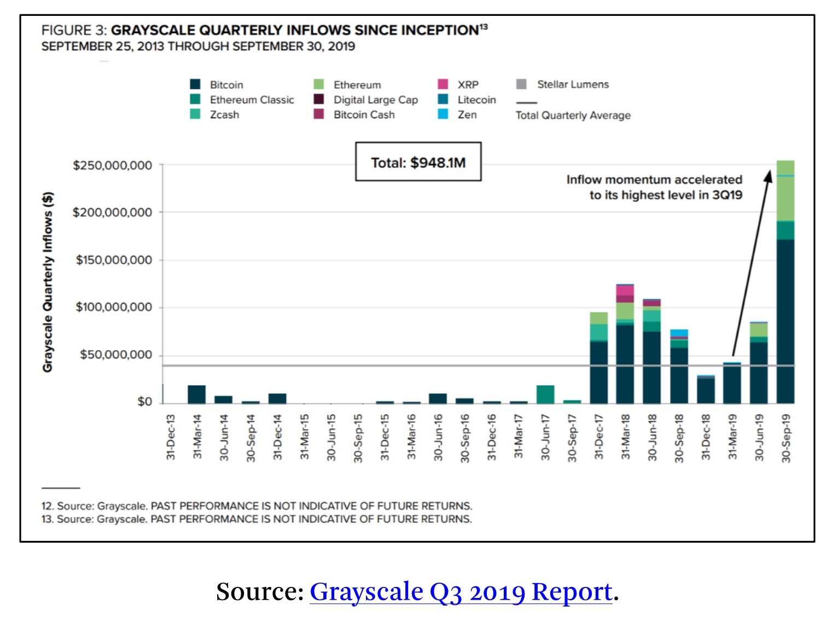Click the '$100,000,000' axis label
The height and width of the screenshot is (628, 827).
tap(114, 307)
